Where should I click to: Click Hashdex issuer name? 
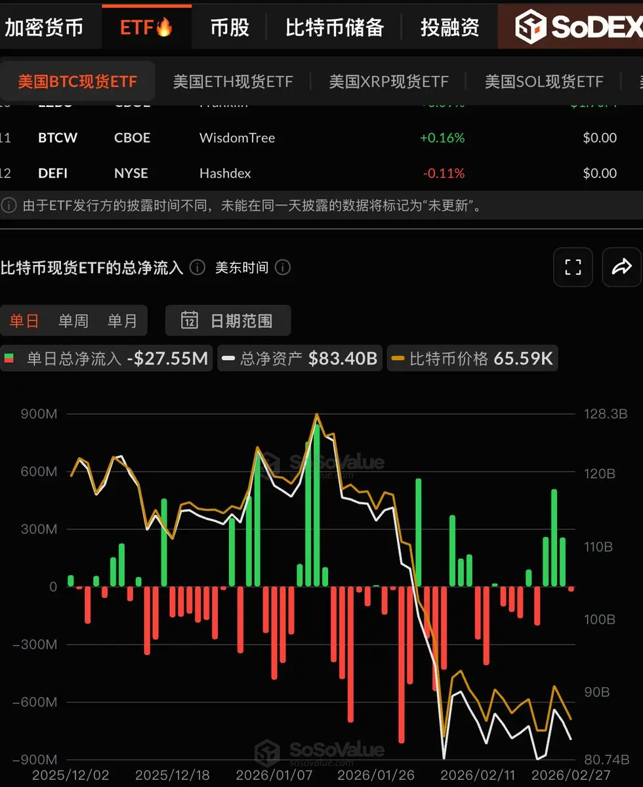(225, 173)
